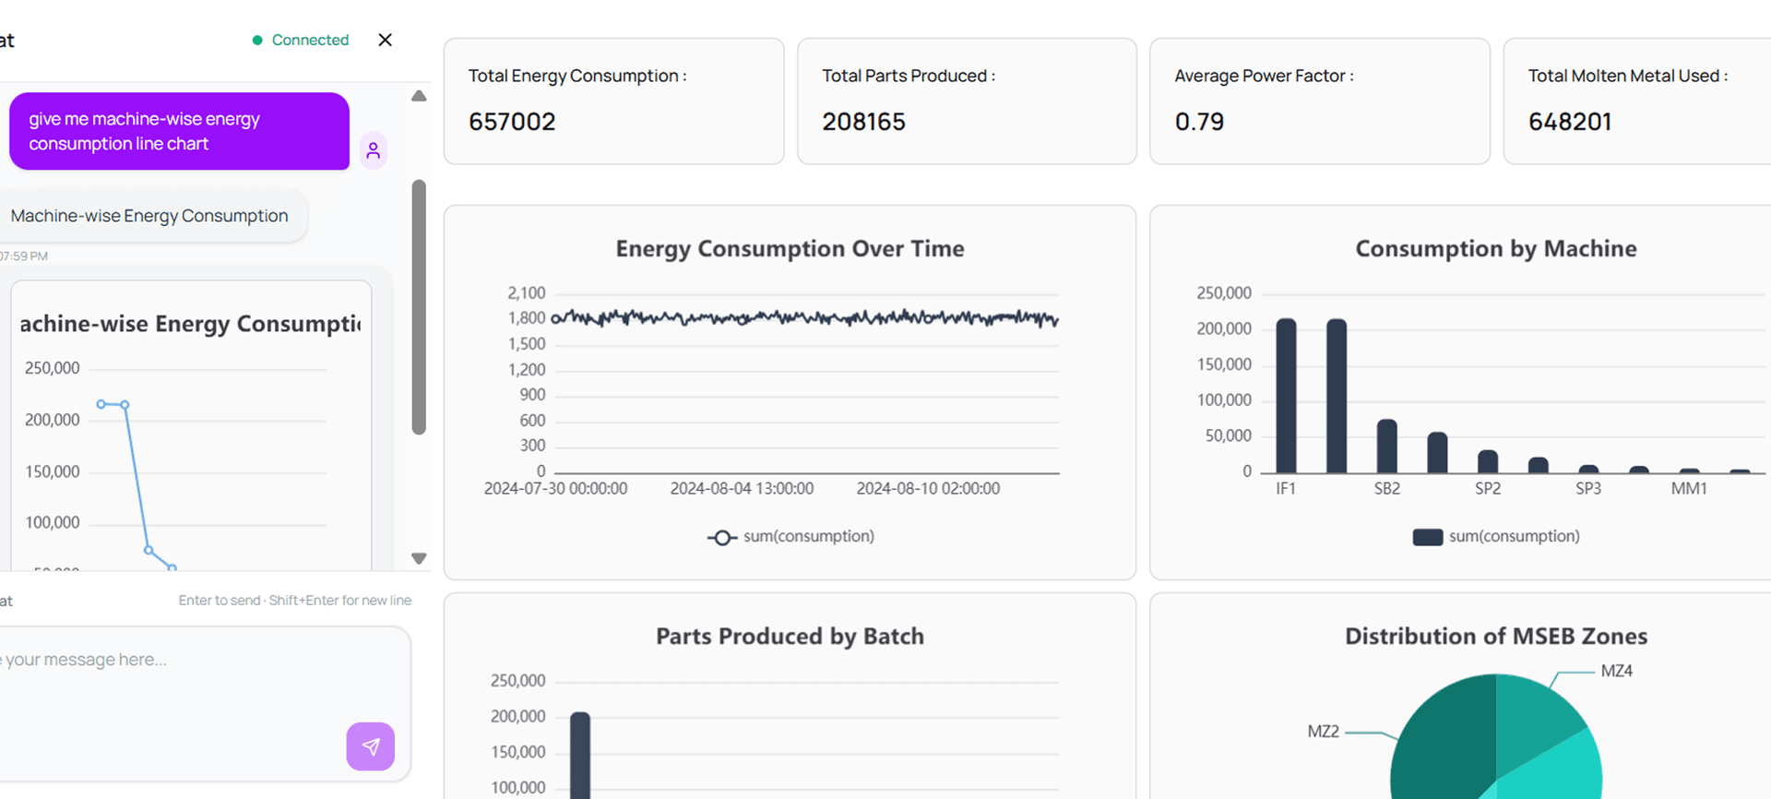Open the Total Parts Produced card
Screen dimensions: 1771x799
[x=967, y=101]
